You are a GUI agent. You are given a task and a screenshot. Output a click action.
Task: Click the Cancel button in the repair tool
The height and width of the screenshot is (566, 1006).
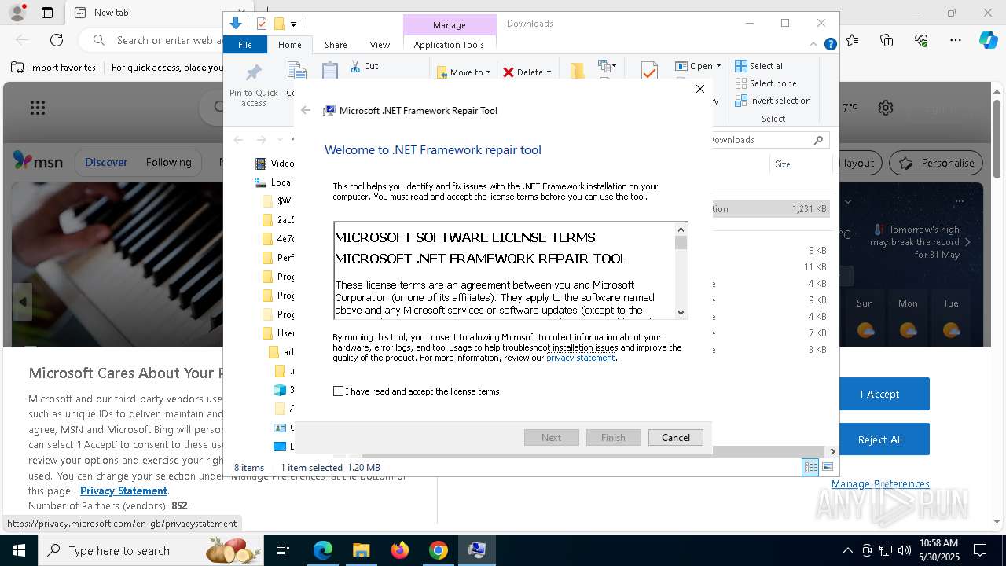pyautogui.click(x=676, y=437)
